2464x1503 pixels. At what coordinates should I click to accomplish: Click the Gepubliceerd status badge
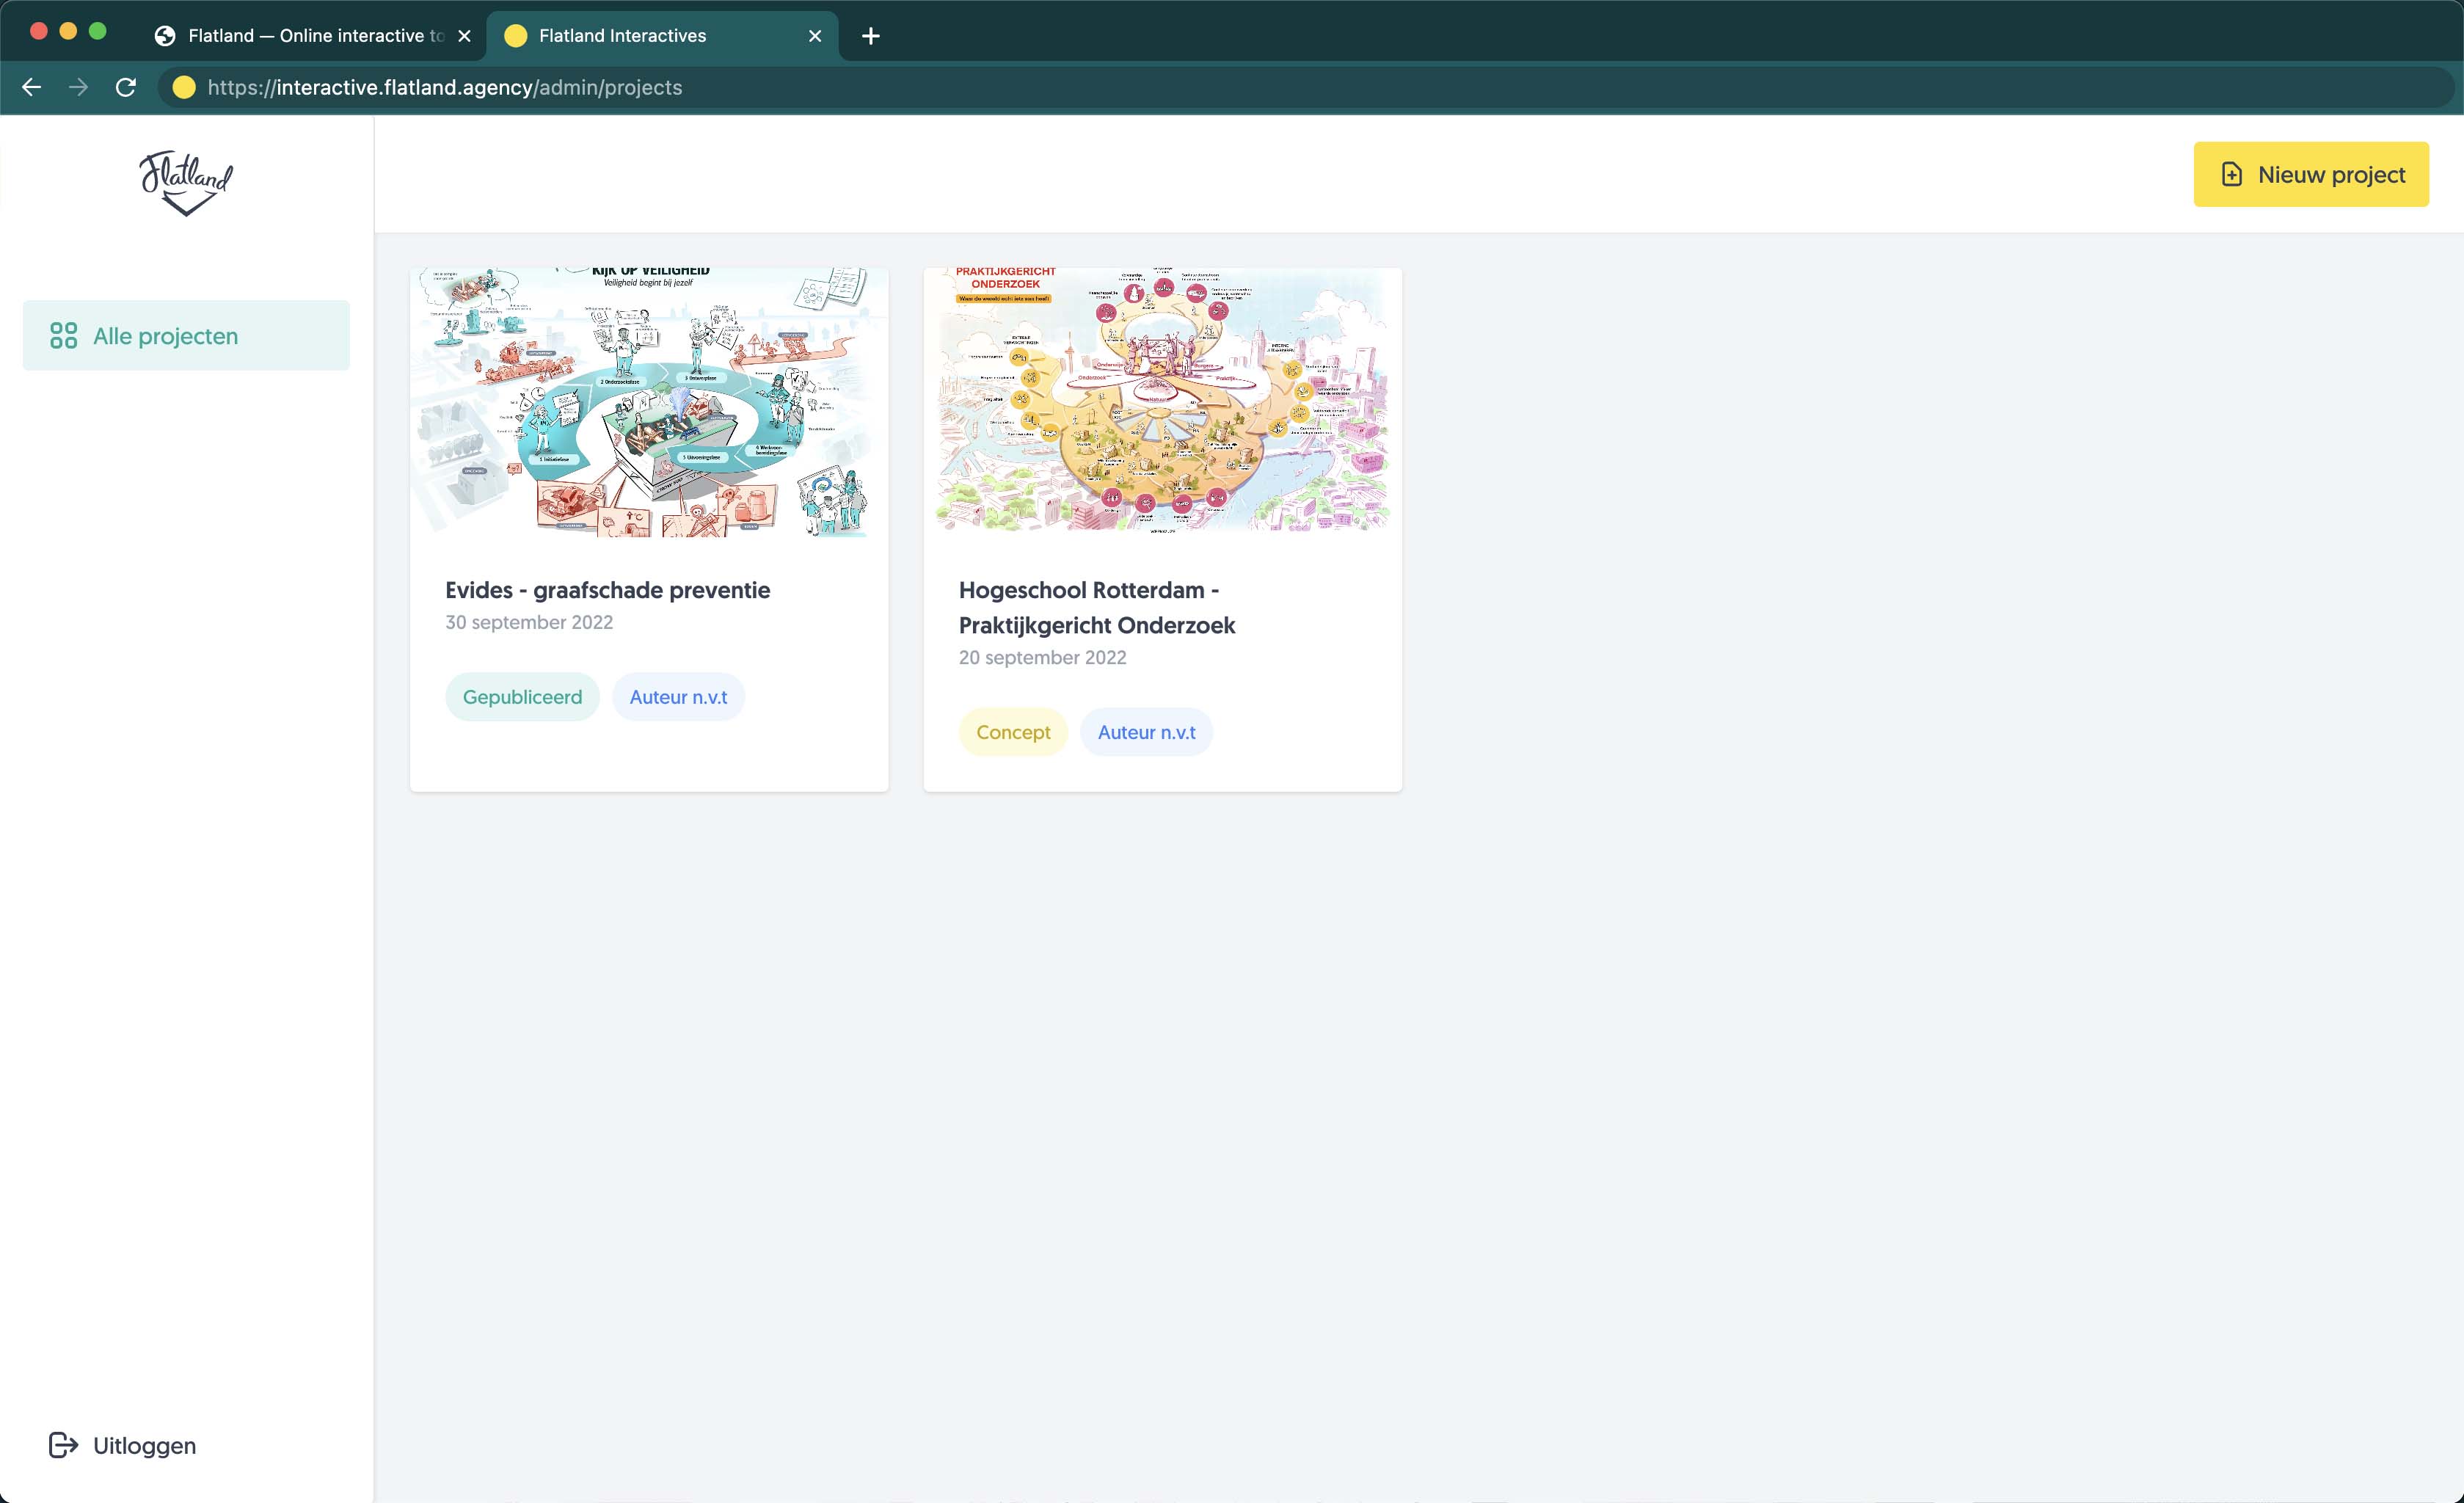tap(522, 697)
